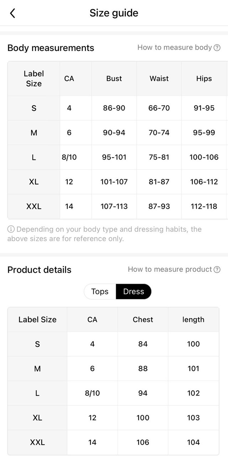
Task: Select the 95-101 bust cell for size L
Action: pos(114,157)
